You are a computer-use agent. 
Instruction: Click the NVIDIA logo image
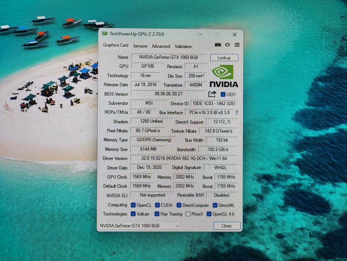224,76
